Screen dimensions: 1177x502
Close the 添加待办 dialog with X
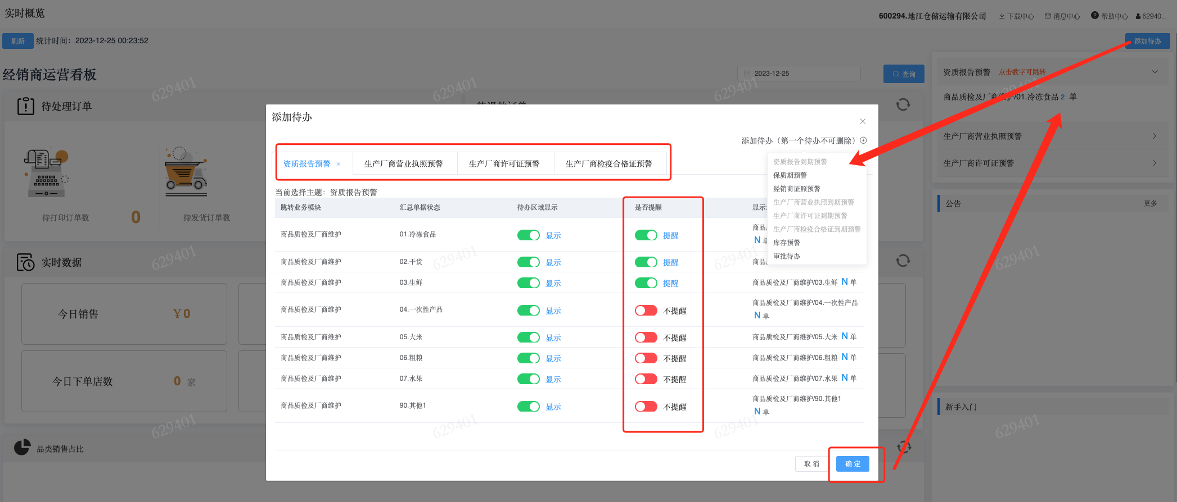pyautogui.click(x=863, y=121)
